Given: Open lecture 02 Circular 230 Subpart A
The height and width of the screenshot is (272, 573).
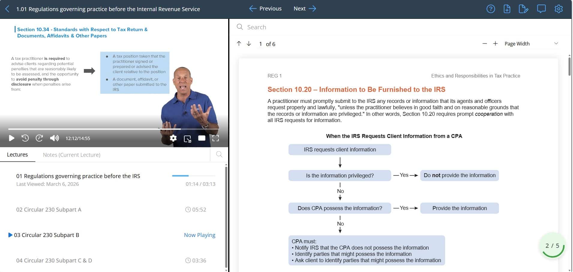Looking at the screenshot, I should [x=49, y=209].
